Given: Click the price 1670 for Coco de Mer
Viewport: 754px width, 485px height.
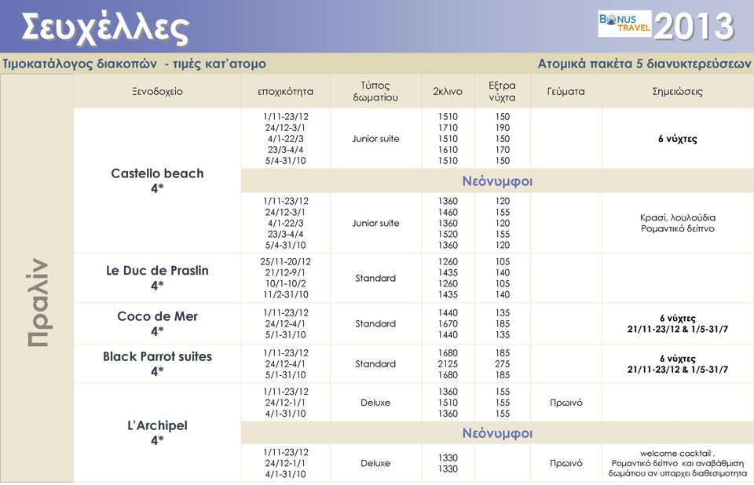Looking at the screenshot, I should (448, 324).
